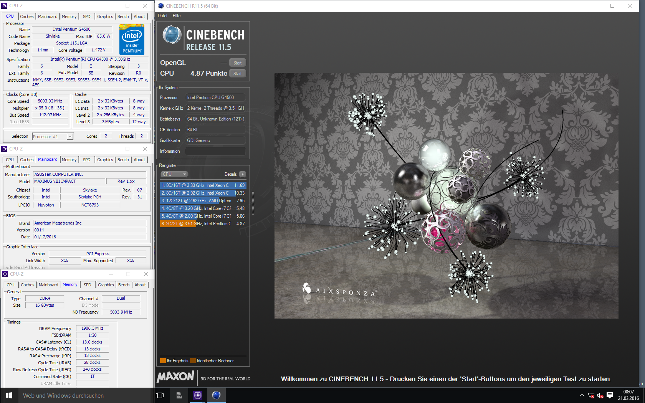
Task: Open Task View on the taskbar
Action: click(x=160, y=395)
